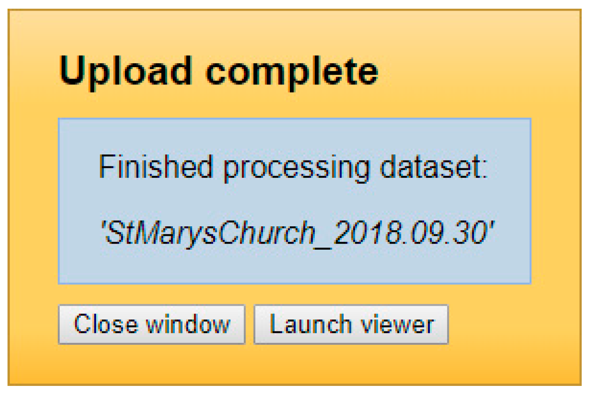The width and height of the screenshot is (590, 395).
Task: Select the "Finished processing dataset:" text line
Action: [x=293, y=167]
